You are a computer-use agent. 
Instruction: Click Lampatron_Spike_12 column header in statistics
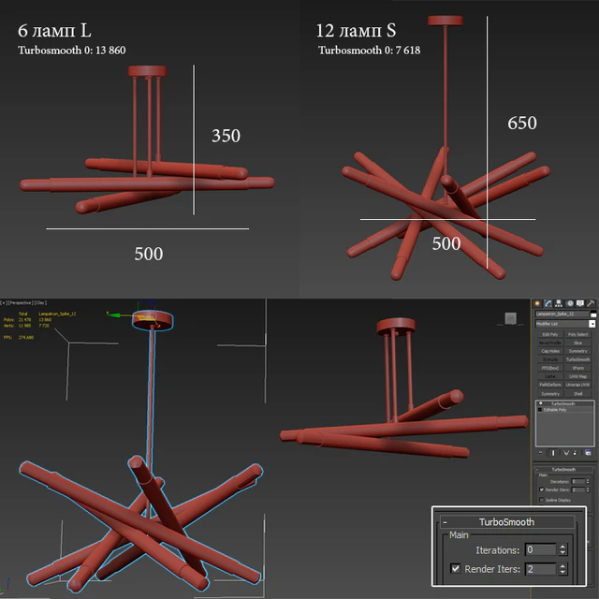57,314
